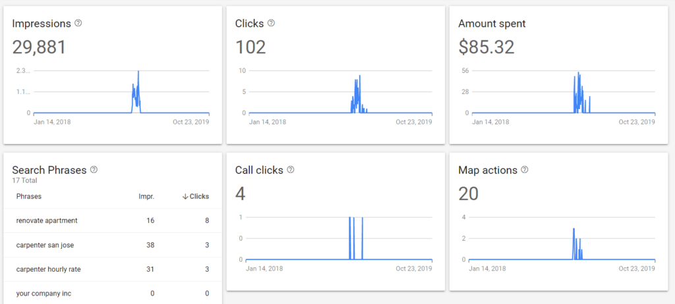Open the Search Phrases help icon
675x304 pixels.
[94, 170]
